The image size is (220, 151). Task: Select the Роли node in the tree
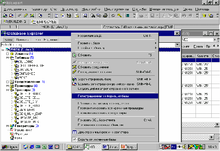point(18,138)
